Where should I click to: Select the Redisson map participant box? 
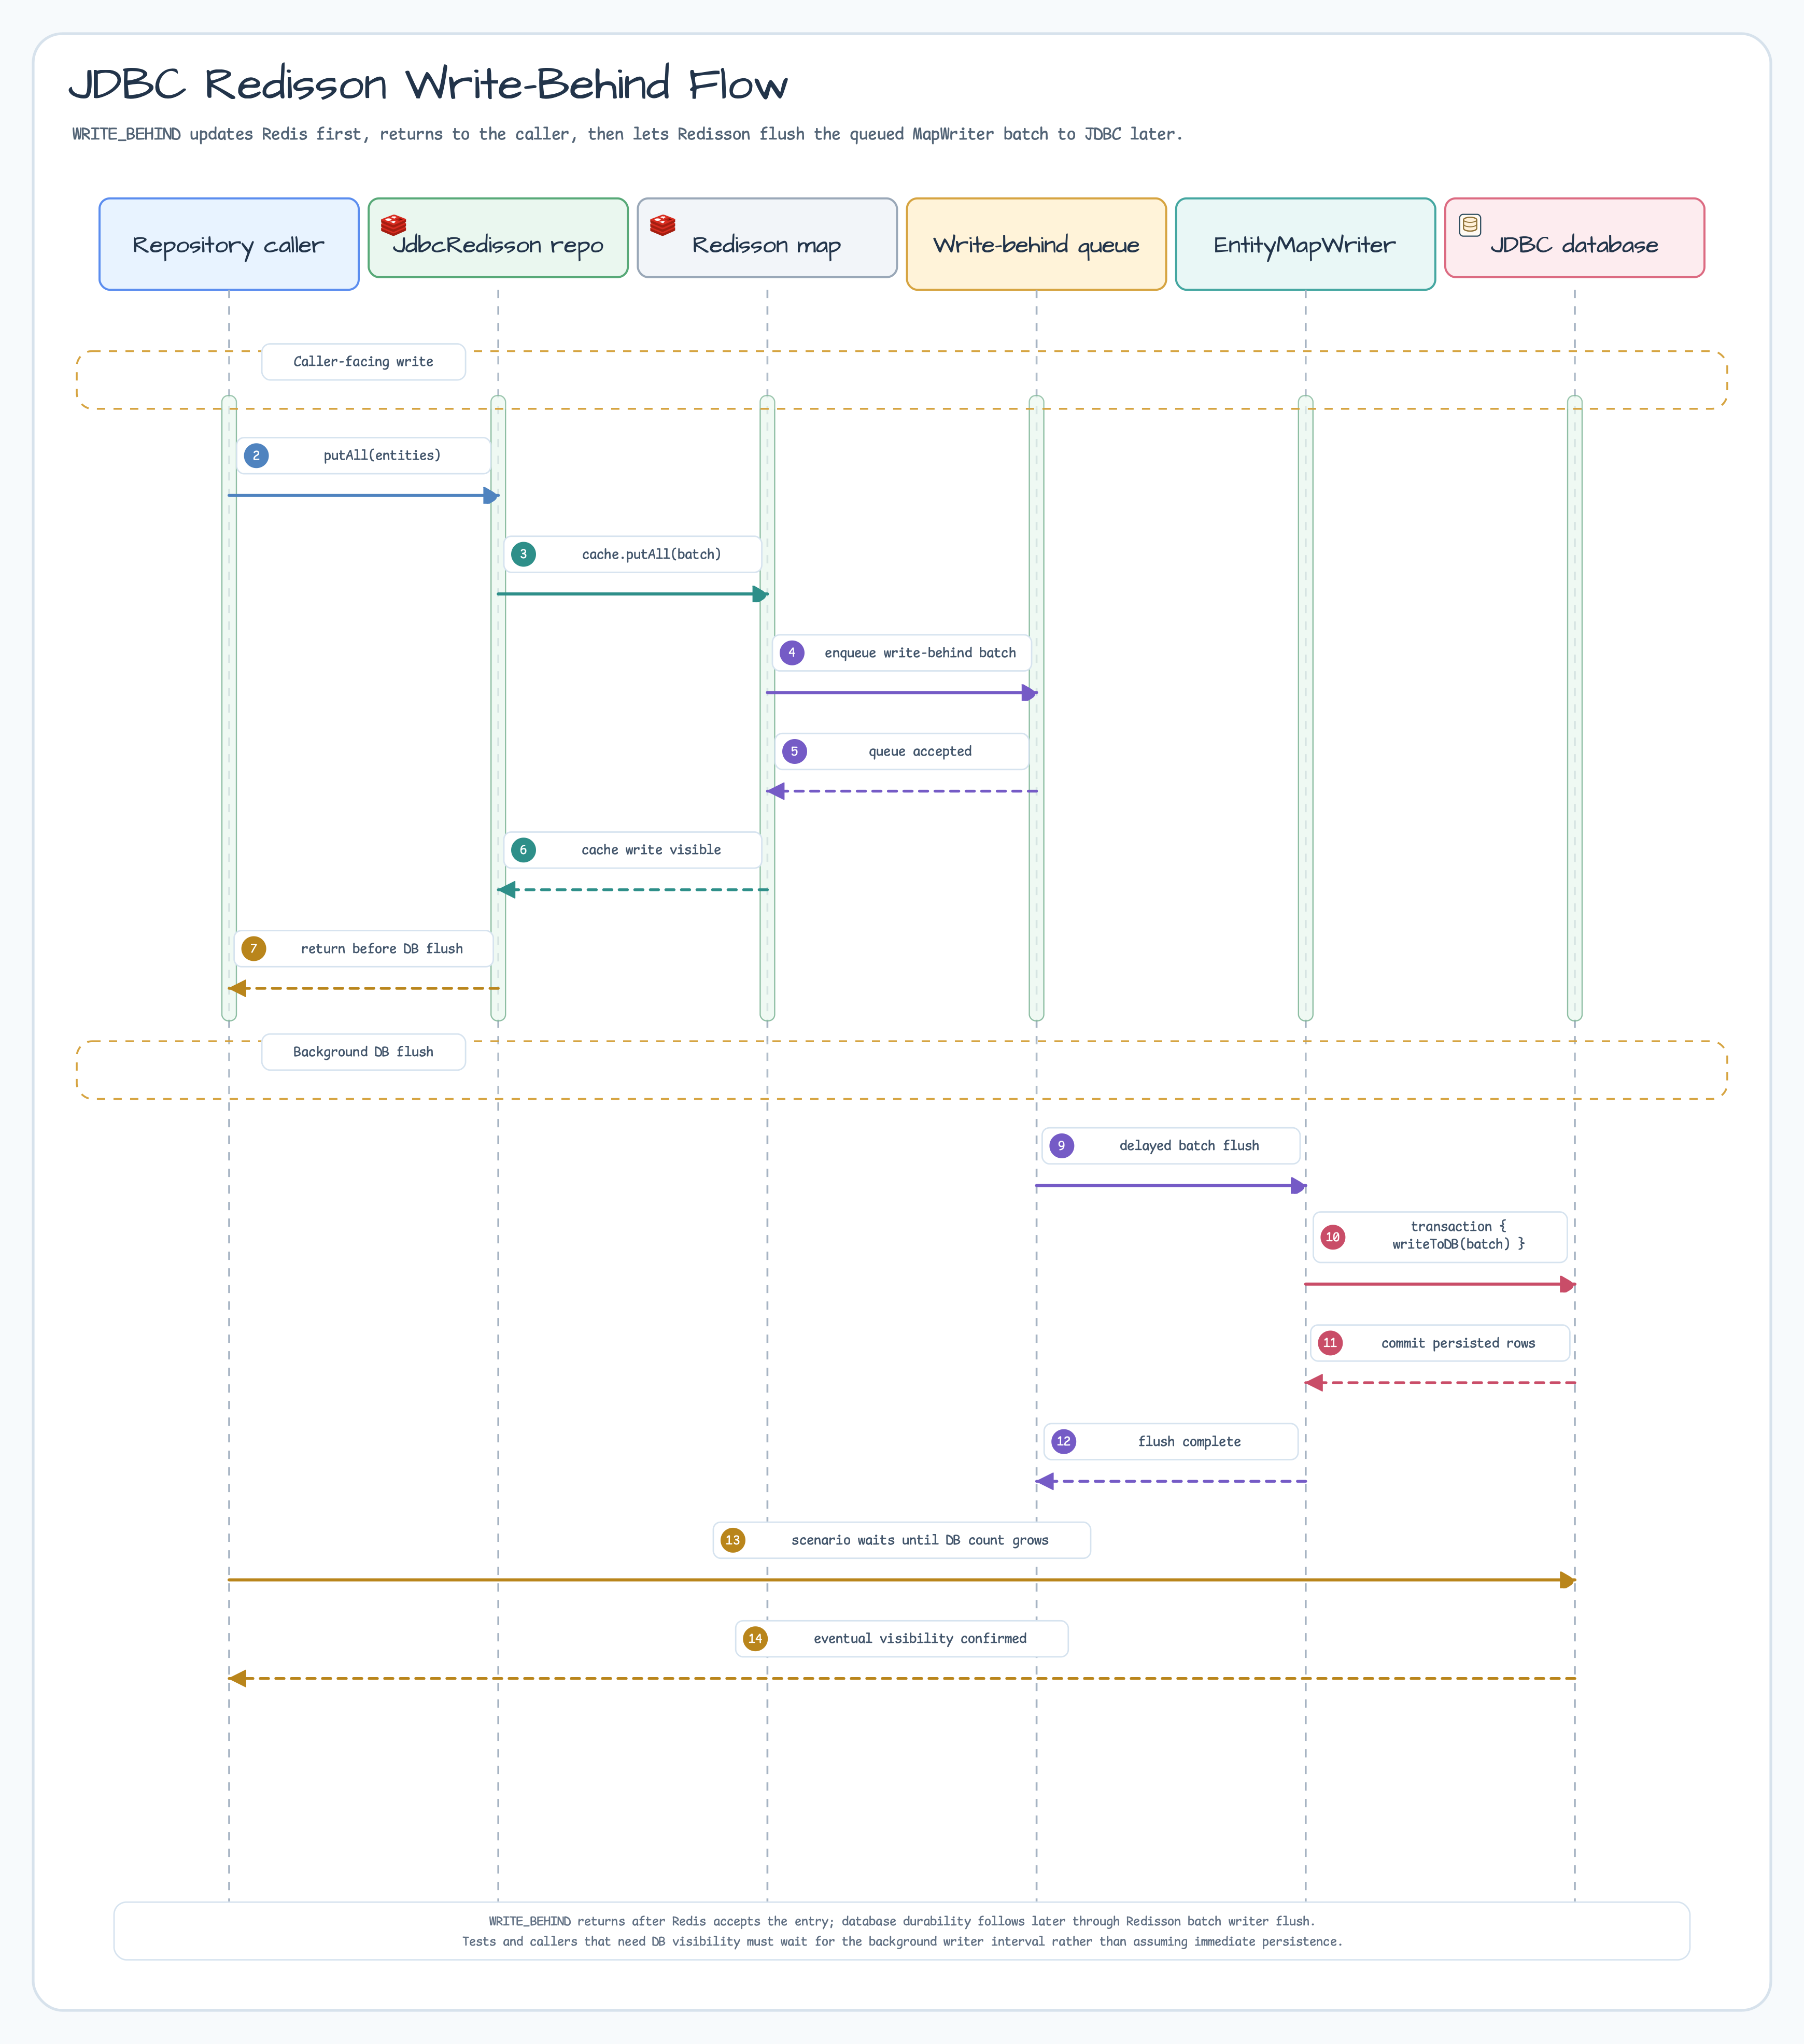tap(767, 238)
